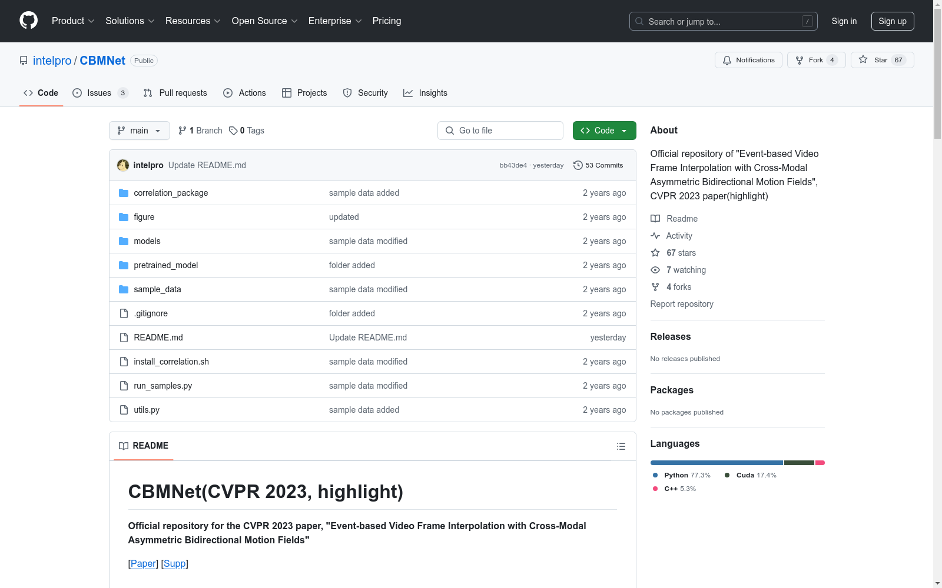Screen dimensions: 942x588
Task: Click the install_correlation.sh file icon
Action: point(124,362)
